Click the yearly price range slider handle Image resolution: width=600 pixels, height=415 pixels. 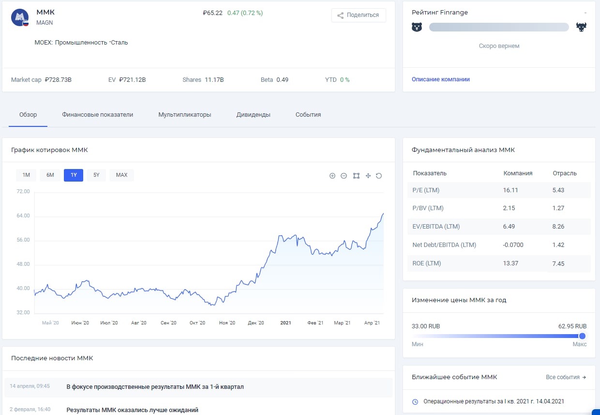coord(582,336)
